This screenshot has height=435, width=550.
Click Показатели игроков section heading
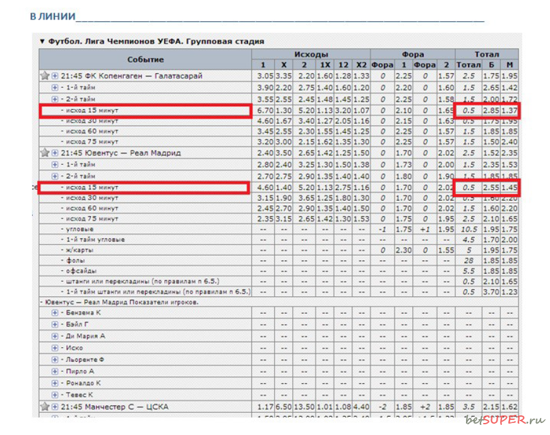click(122, 302)
